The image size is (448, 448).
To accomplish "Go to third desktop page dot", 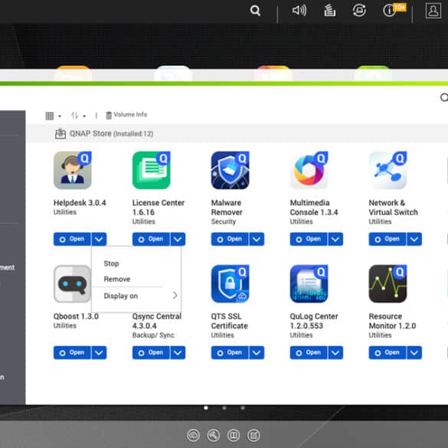I will [243, 407].
